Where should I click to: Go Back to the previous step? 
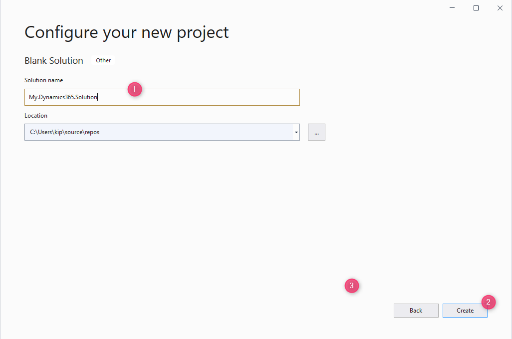pyautogui.click(x=416, y=311)
